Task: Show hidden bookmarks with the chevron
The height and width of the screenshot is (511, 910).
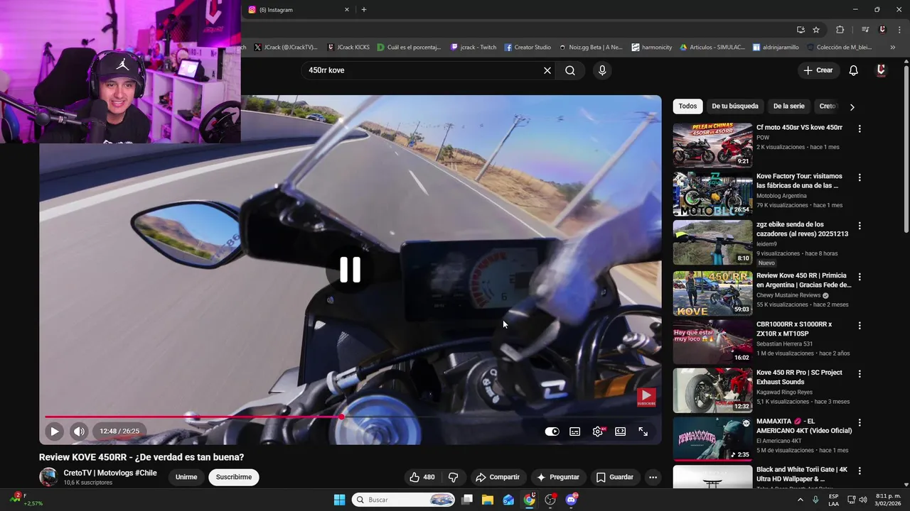Action: coord(893,48)
